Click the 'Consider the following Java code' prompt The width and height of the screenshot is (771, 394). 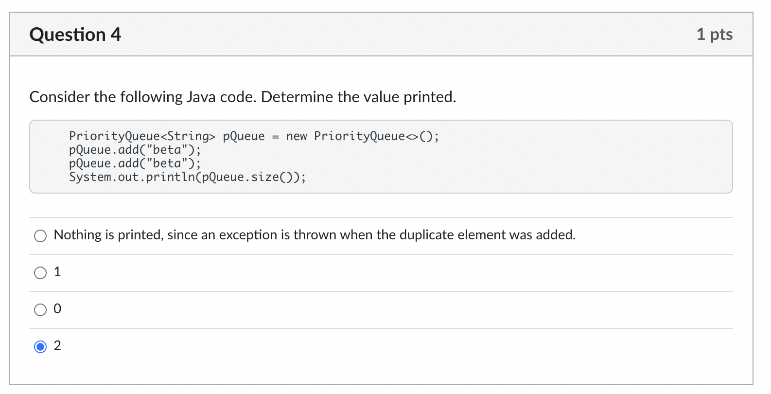click(x=243, y=97)
